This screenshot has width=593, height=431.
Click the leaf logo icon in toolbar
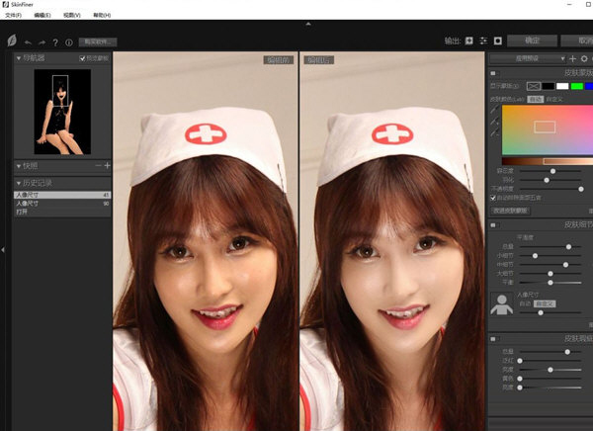click(x=11, y=43)
